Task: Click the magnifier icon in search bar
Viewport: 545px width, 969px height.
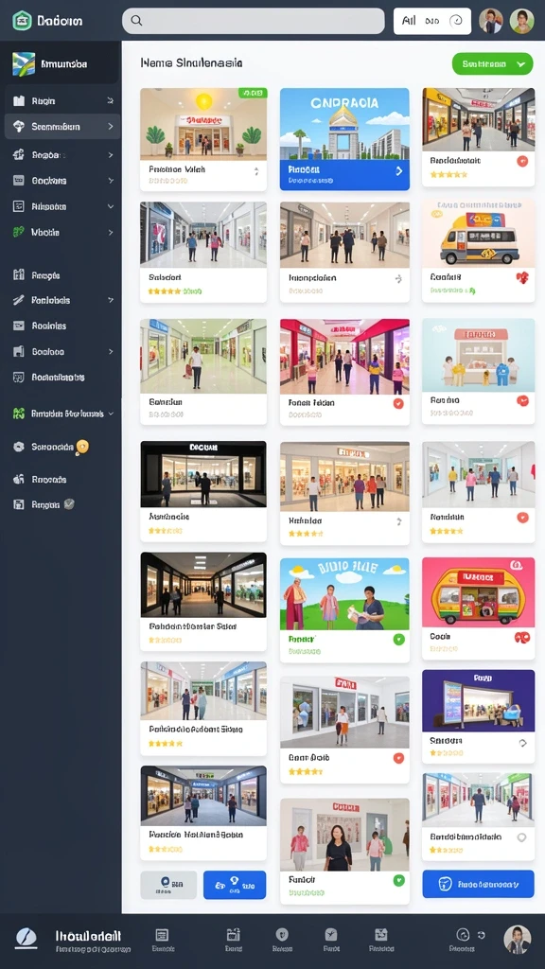Action: pos(136,21)
